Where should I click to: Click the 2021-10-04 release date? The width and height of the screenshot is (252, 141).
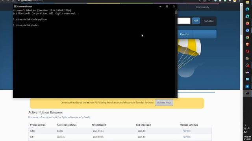[98, 131]
